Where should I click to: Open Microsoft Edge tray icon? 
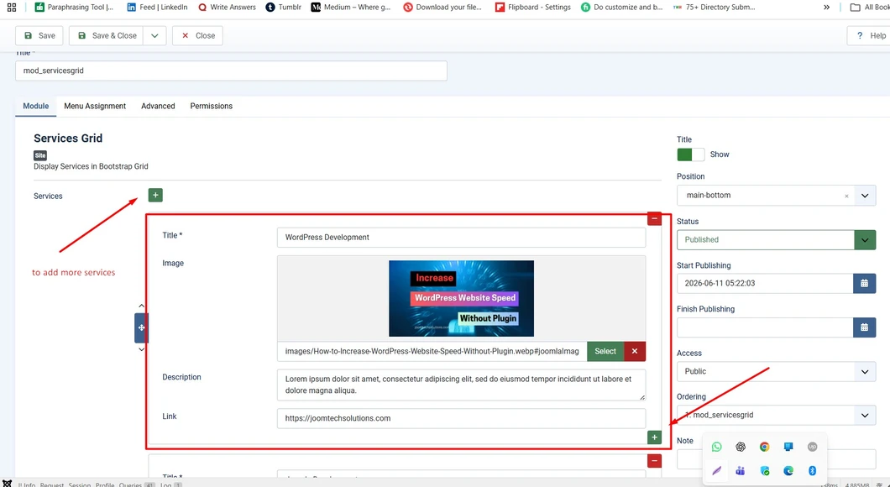pyautogui.click(x=788, y=470)
